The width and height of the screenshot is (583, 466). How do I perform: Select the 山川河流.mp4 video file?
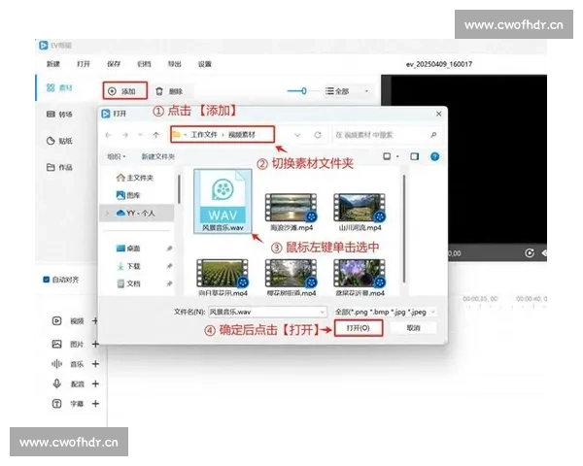pyautogui.click(x=360, y=212)
